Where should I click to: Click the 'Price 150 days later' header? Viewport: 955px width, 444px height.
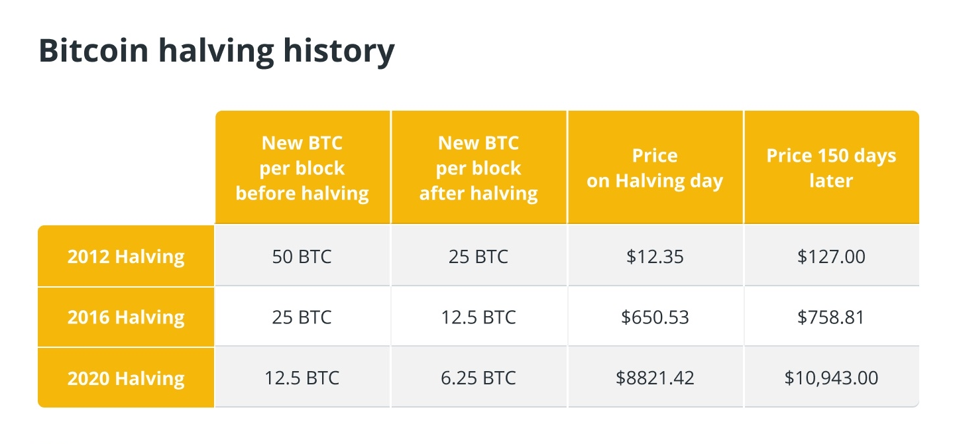[x=831, y=168]
